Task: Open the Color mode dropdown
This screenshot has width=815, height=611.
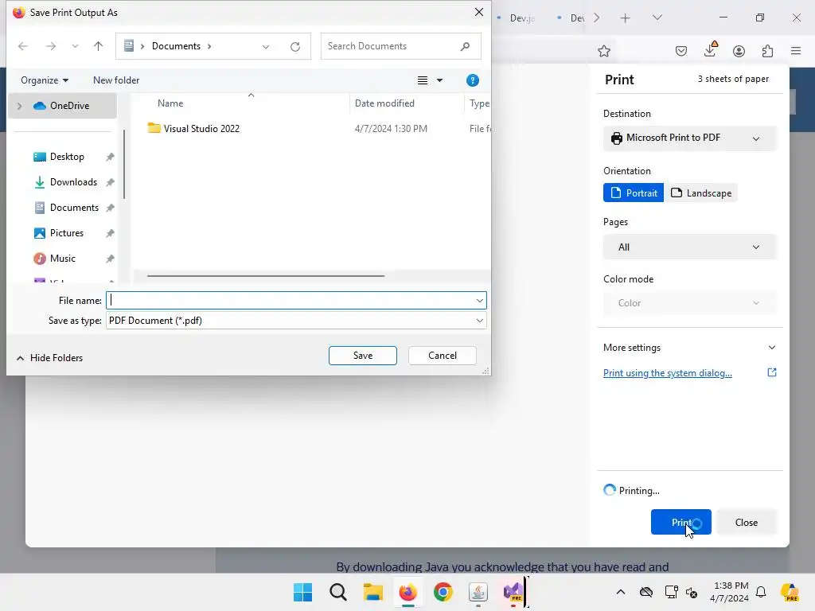Action: pos(689,303)
